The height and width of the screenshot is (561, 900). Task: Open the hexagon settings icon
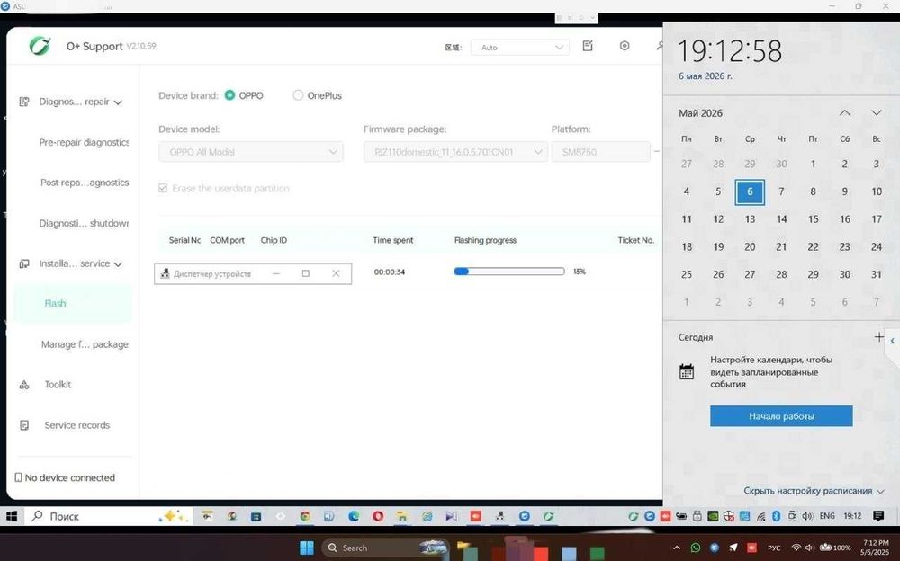click(625, 46)
